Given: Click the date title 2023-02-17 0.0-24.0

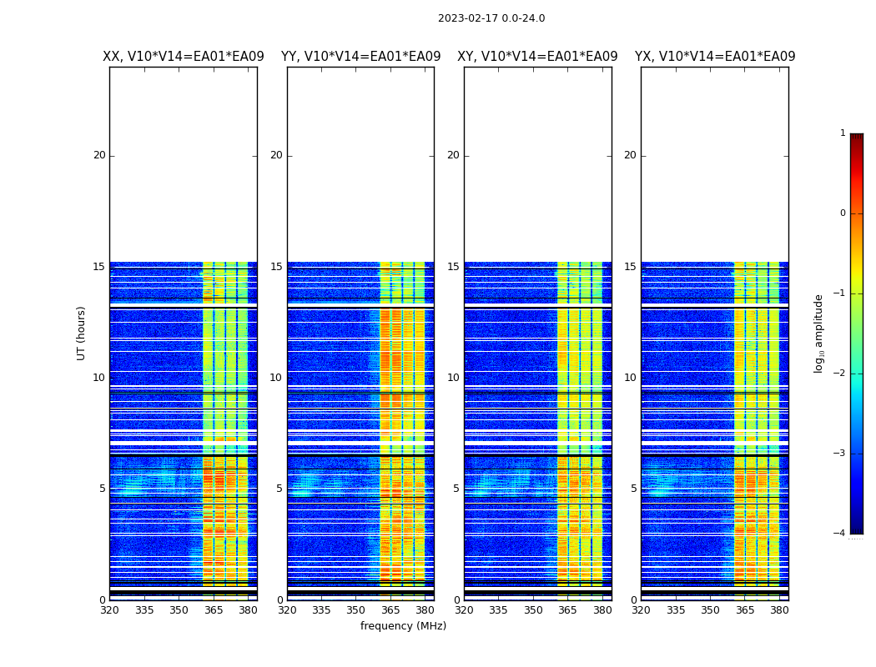Looking at the screenshot, I should coord(491,18).
